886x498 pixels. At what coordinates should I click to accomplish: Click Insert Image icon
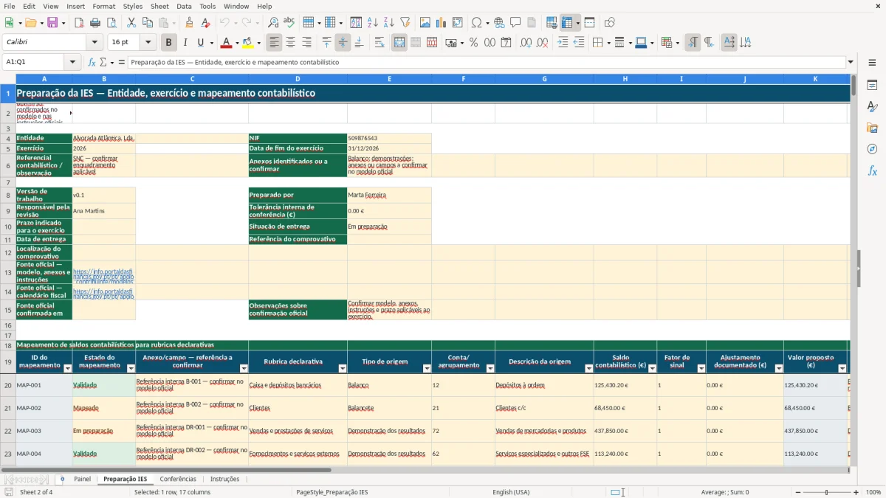click(425, 23)
